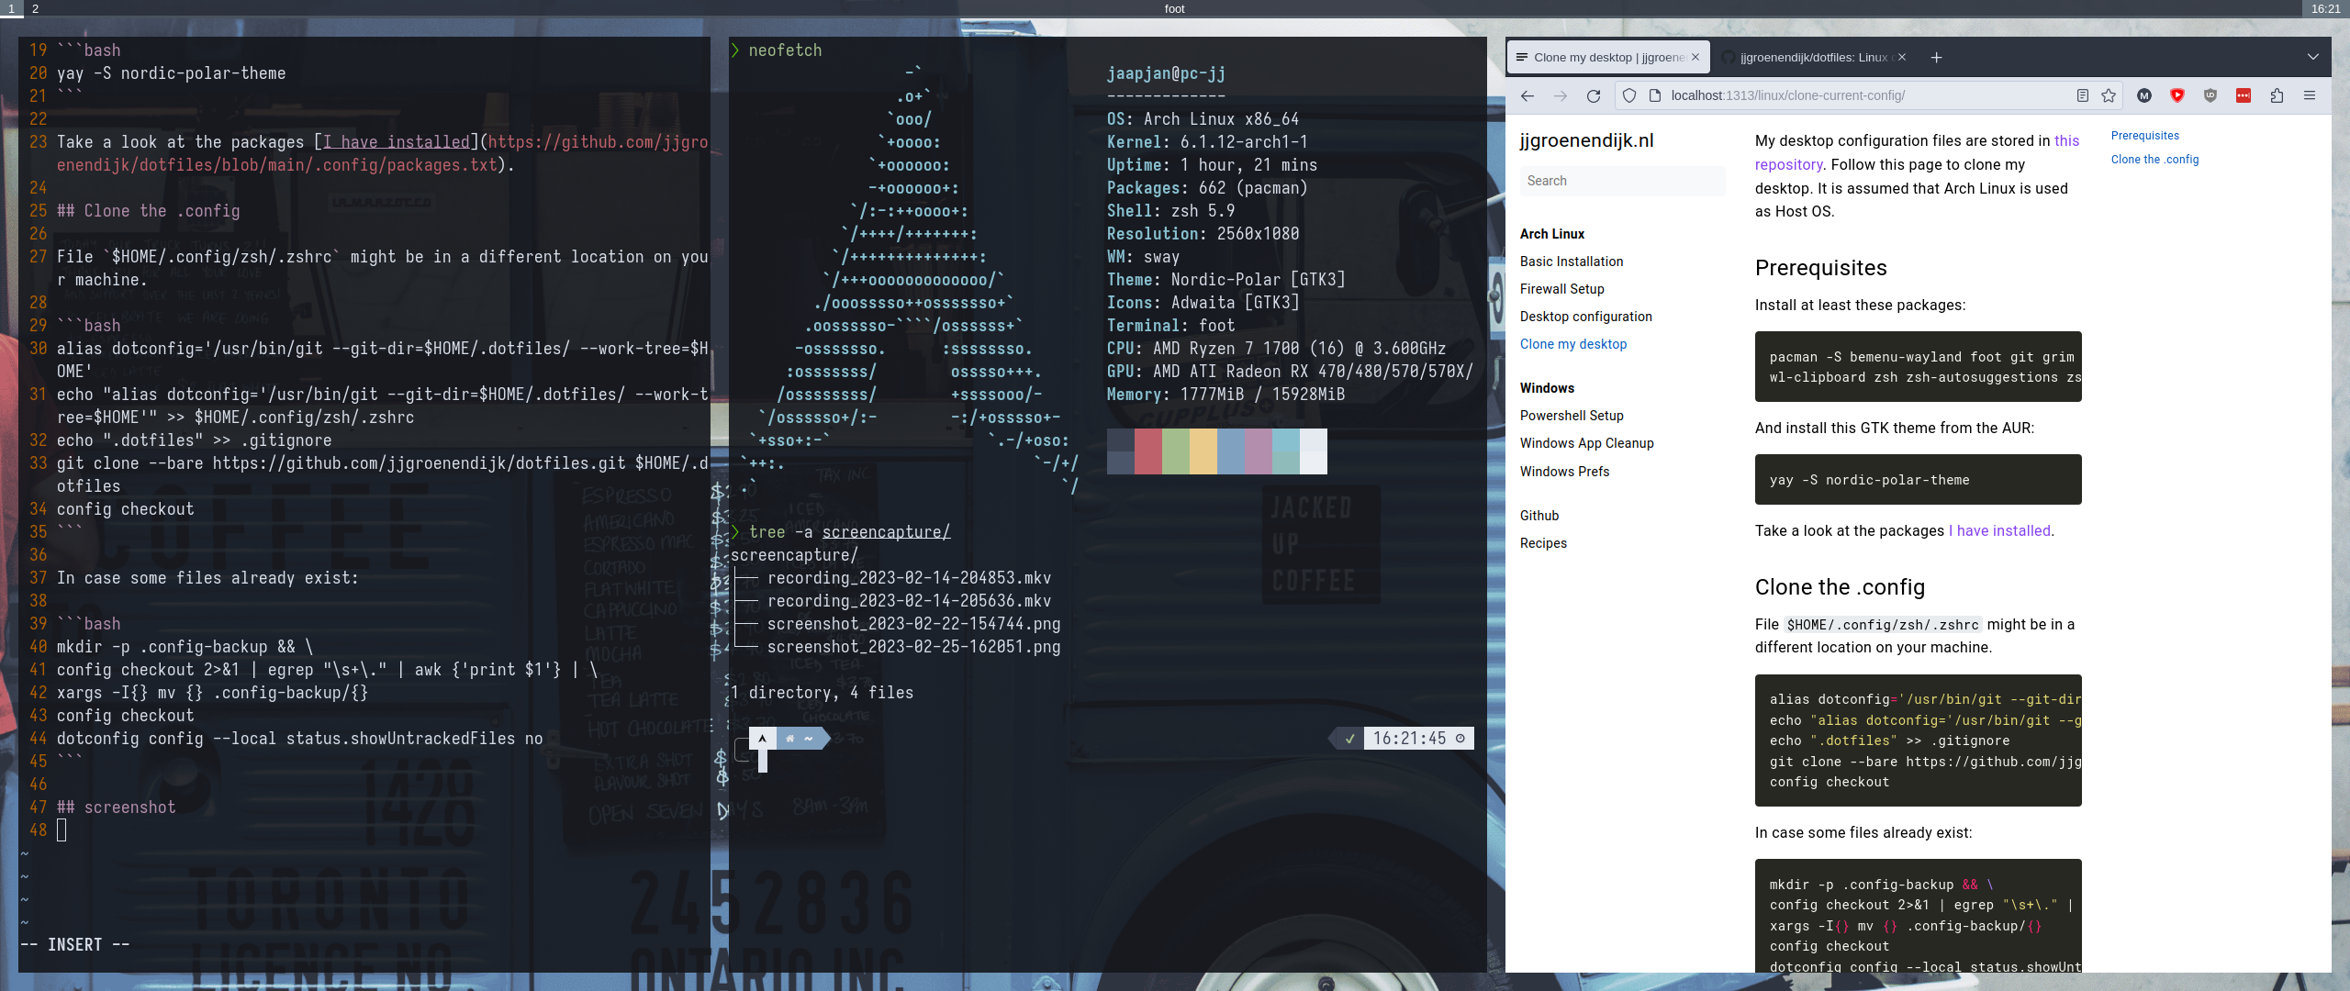Close the 'Clone my desktop' tab

1695,57
